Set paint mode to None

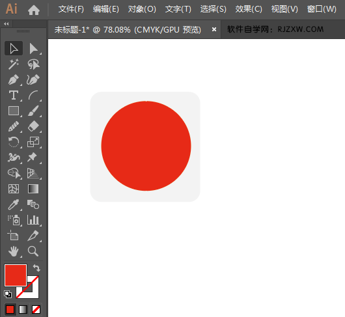(36, 309)
